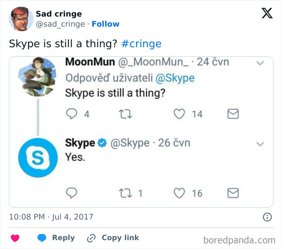Send MoonMun's tweet via envelope icon
Image resolution: width=282 pixels, height=249 pixels.
pyautogui.click(x=233, y=114)
